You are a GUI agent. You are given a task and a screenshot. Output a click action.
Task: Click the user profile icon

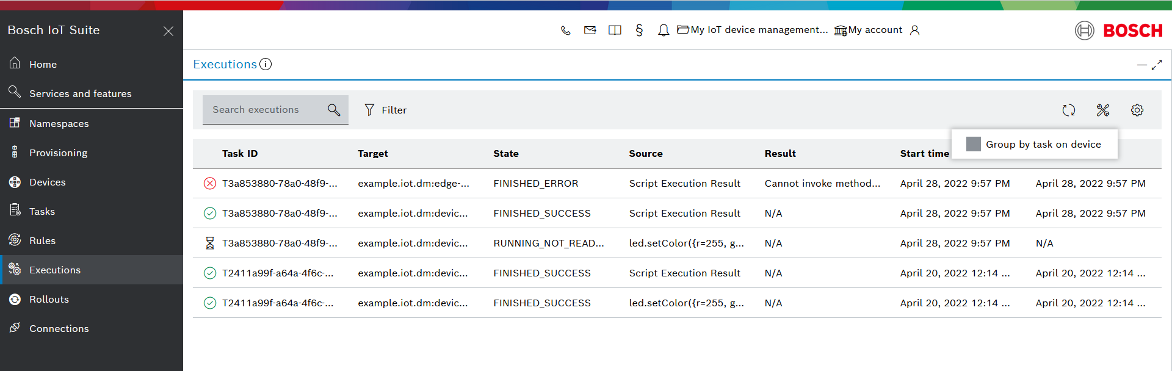tap(914, 30)
